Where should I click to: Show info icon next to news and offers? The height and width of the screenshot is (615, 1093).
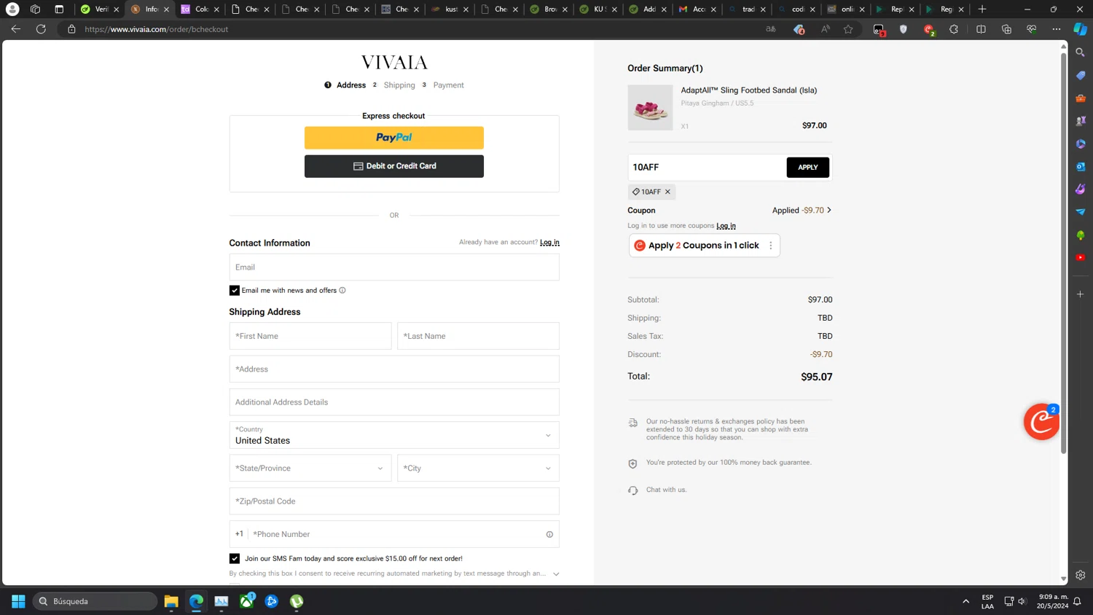tap(342, 290)
